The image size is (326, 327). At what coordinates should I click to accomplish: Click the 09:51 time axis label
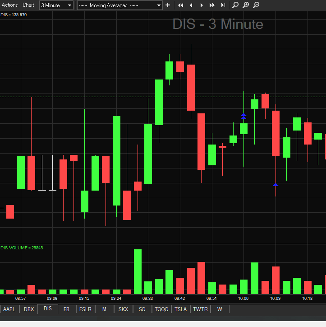pos(211,299)
